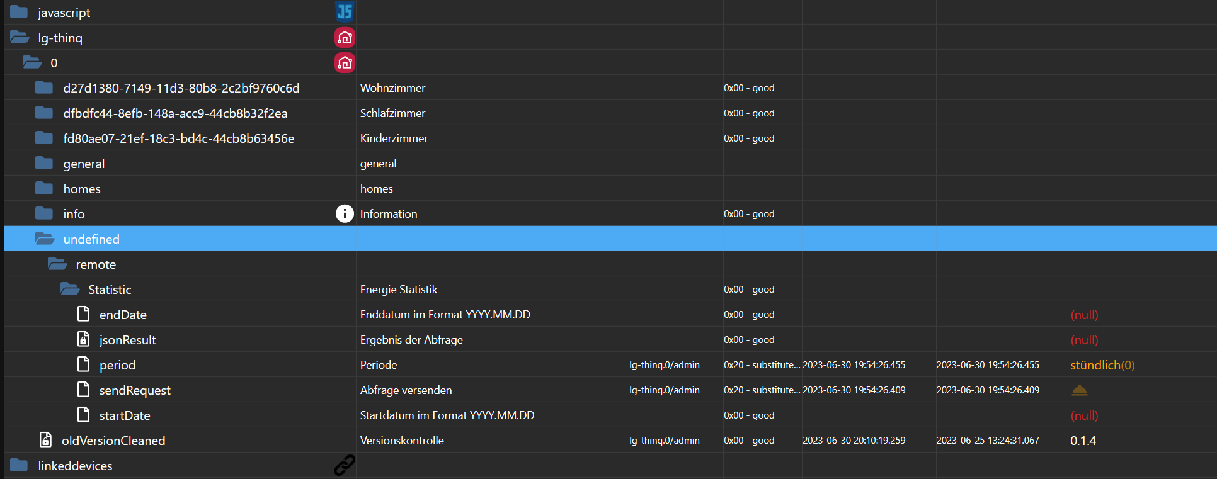Click the locked file icon of jsonResult
The image size is (1217, 479).
pyautogui.click(x=83, y=339)
